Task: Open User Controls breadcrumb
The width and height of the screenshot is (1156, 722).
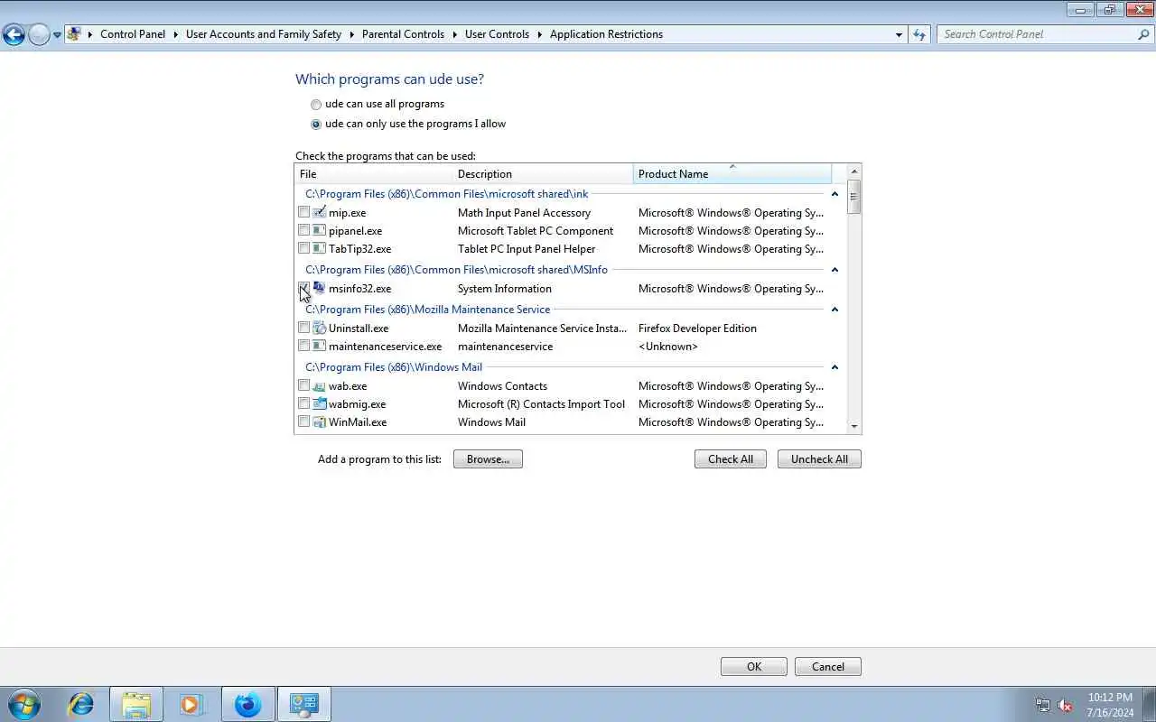Action: point(497,34)
